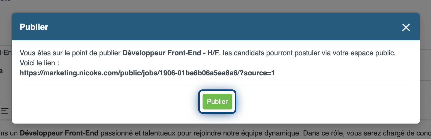
Task: Click the Publier dialog title
Action: [x=34, y=27]
